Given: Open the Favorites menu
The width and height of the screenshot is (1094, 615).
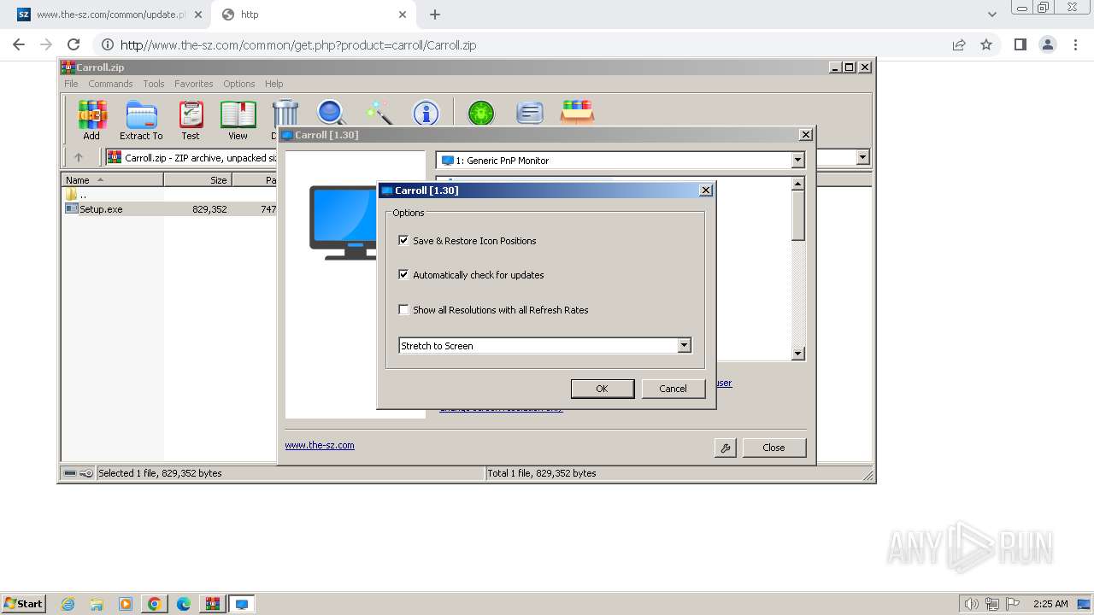Looking at the screenshot, I should 194,84.
